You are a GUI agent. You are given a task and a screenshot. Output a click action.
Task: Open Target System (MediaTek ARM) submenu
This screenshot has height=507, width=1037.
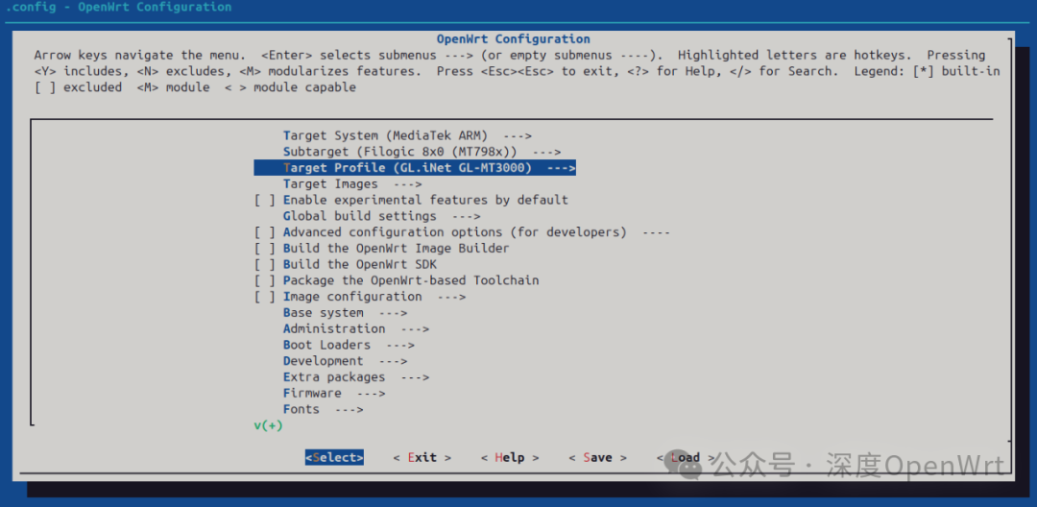pyautogui.click(x=406, y=135)
